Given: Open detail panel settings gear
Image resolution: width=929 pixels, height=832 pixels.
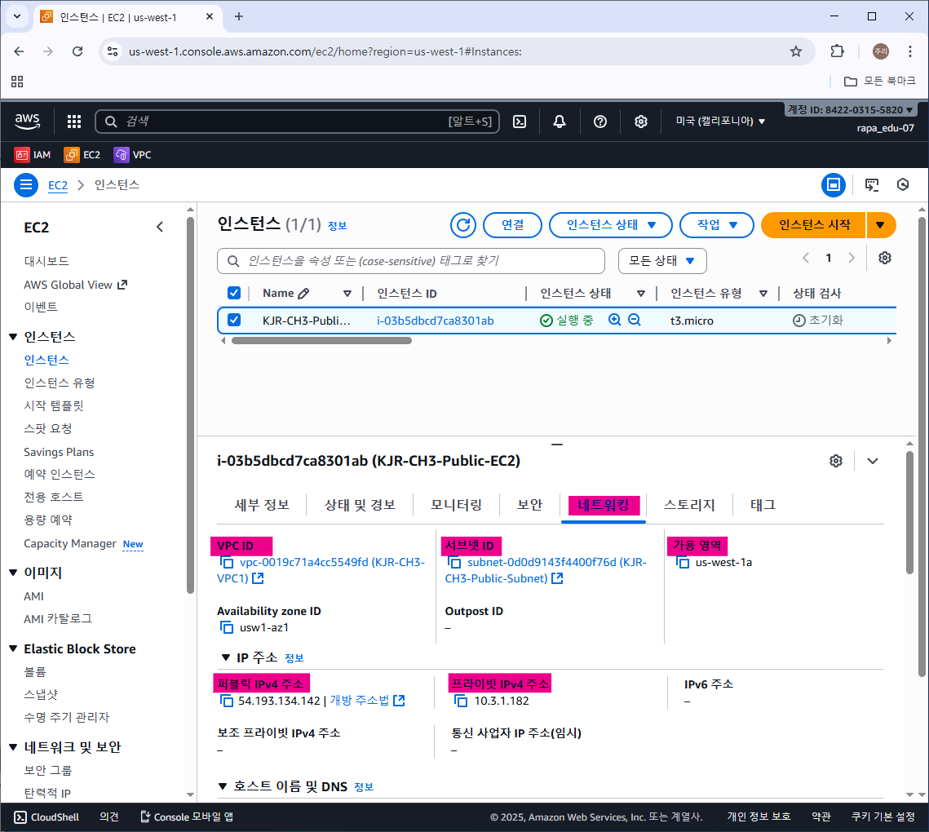Looking at the screenshot, I should (x=836, y=461).
